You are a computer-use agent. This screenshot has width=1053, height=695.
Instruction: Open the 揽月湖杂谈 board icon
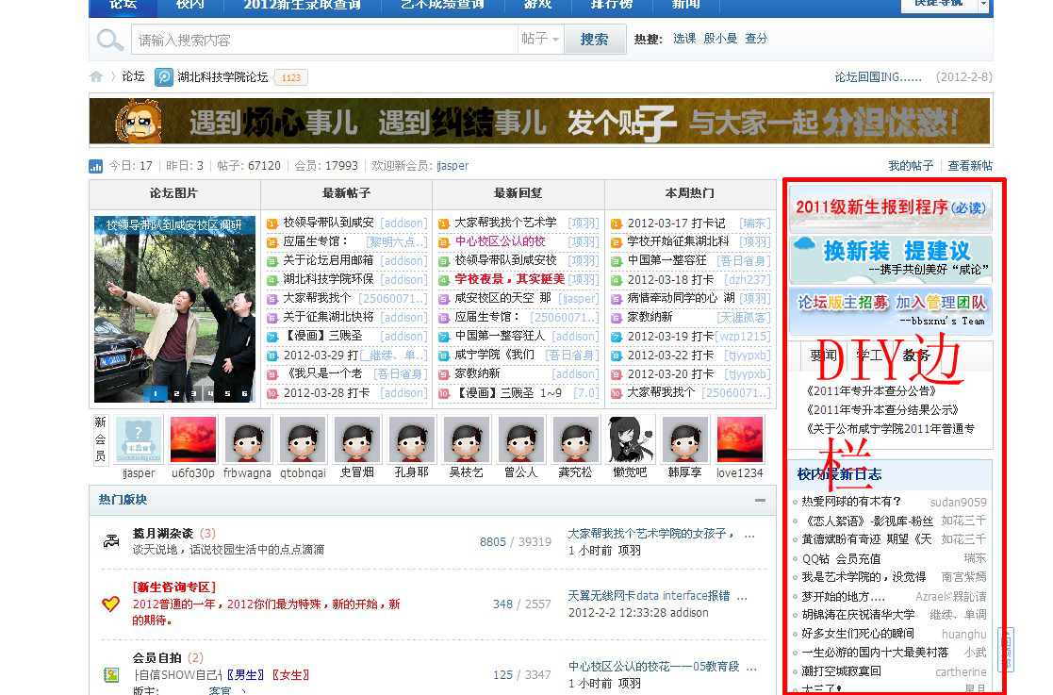point(111,540)
